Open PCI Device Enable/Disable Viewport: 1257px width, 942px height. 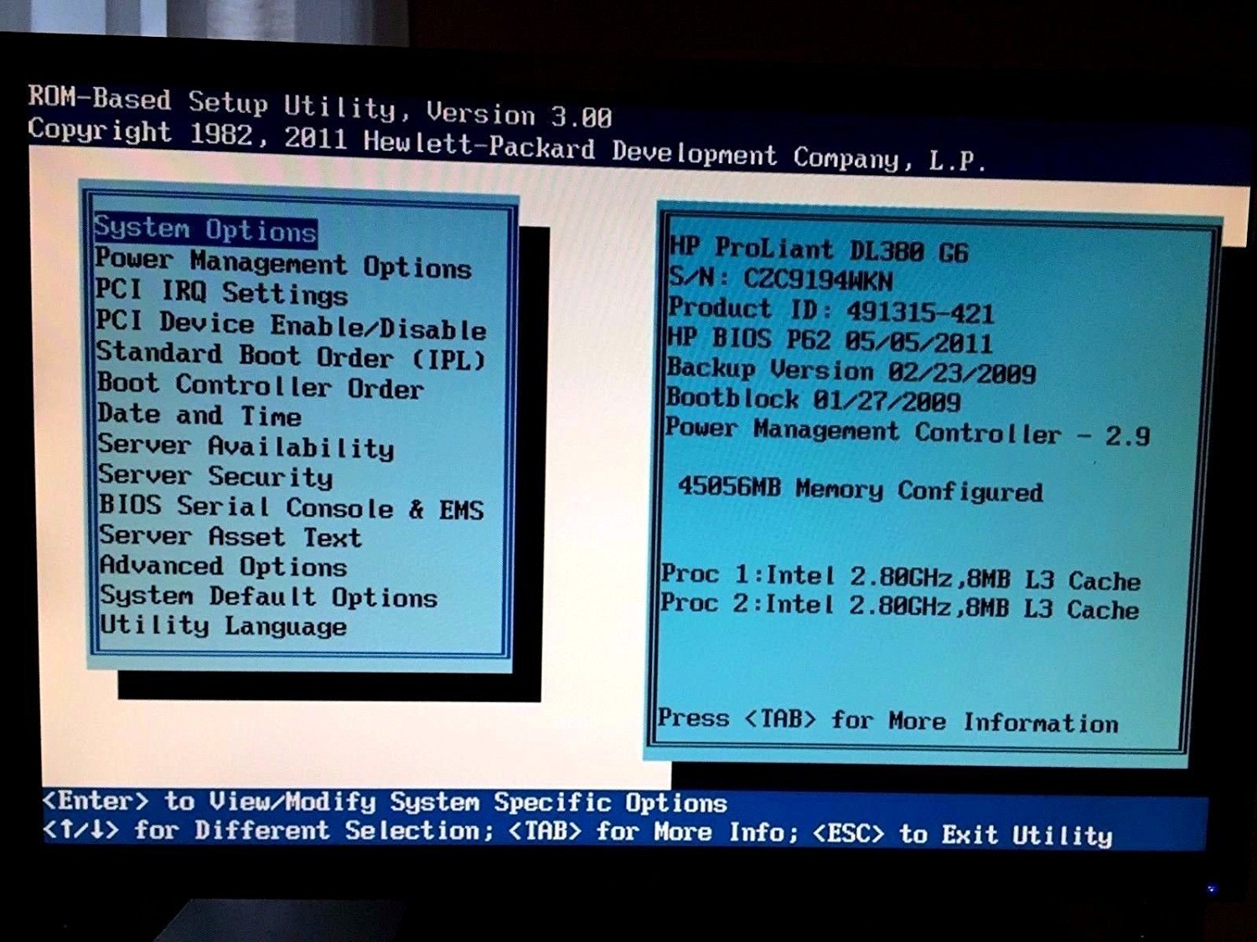pyautogui.click(x=291, y=325)
